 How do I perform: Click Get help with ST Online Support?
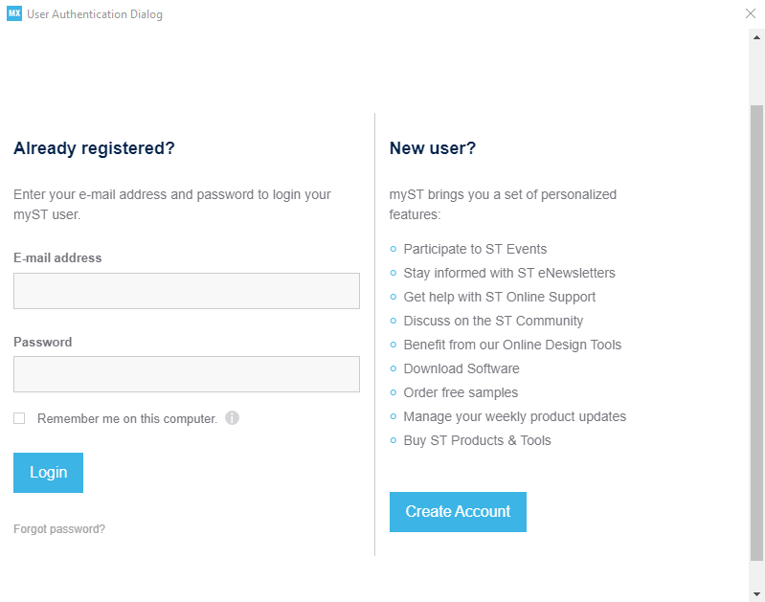click(500, 297)
